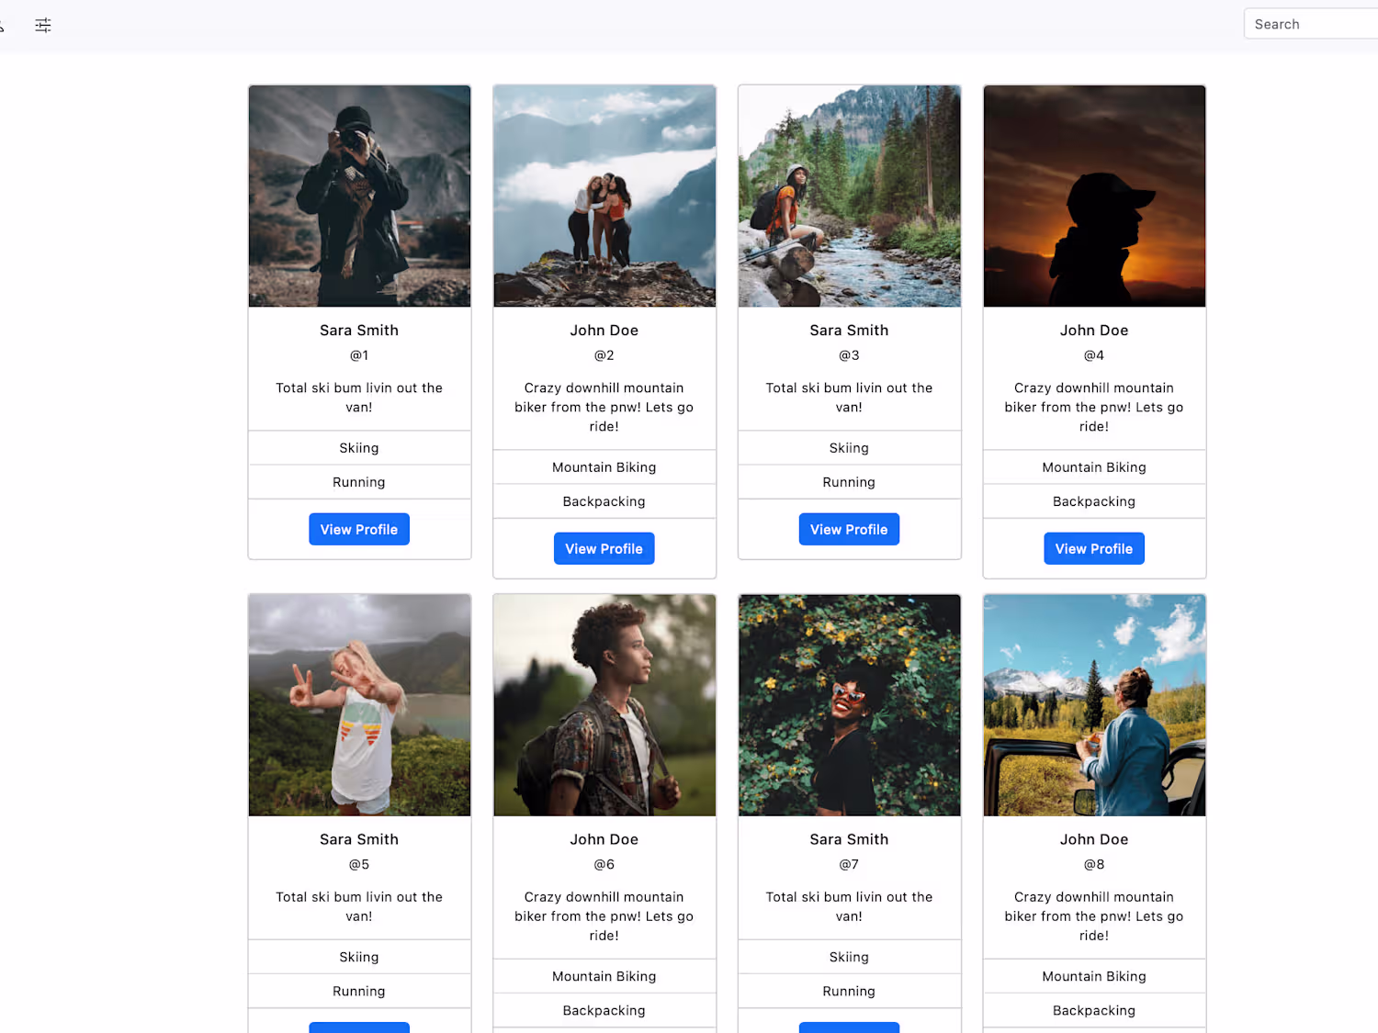Select the hugging friends photo on card @2
This screenshot has height=1033, width=1378.
pos(604,196)
